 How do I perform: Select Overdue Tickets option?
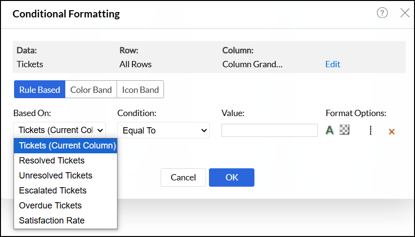tap(50, 206)
